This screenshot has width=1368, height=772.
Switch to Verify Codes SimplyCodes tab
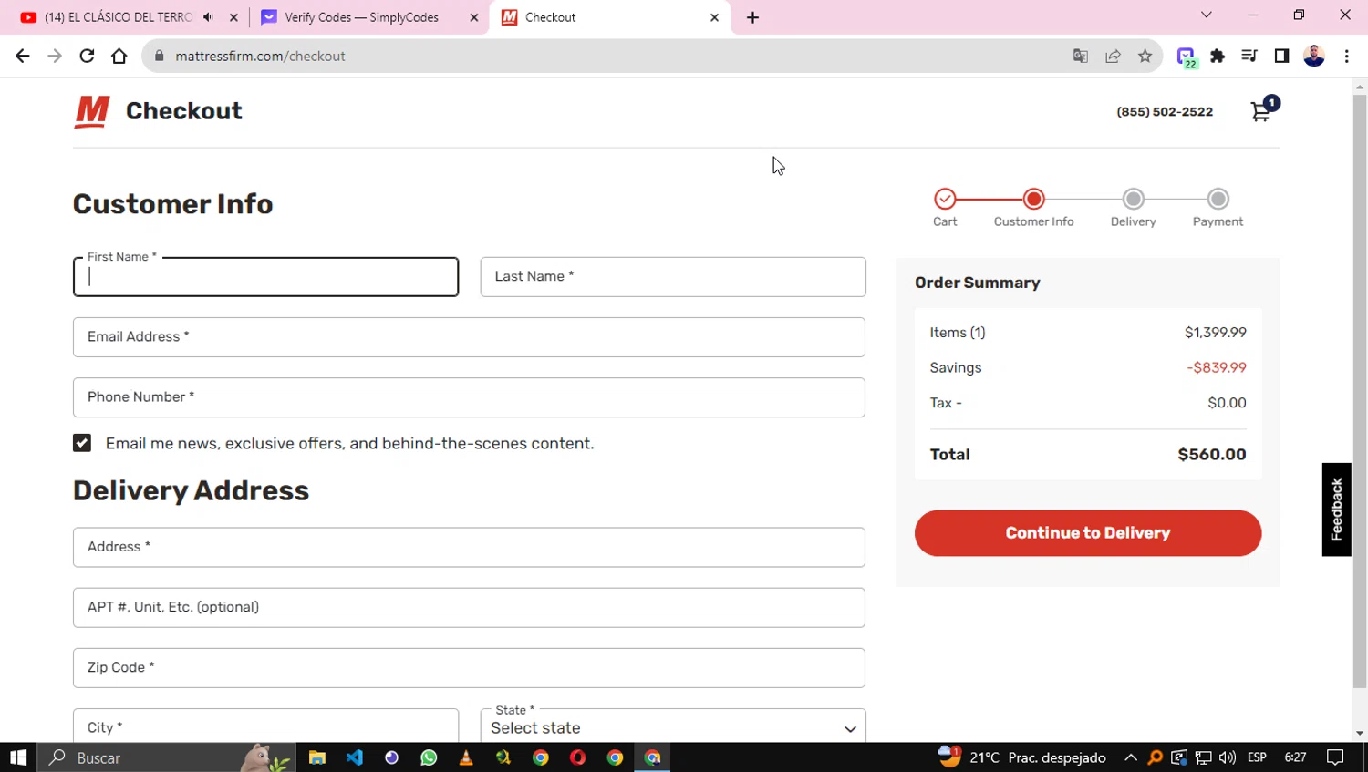coord(362,17)
